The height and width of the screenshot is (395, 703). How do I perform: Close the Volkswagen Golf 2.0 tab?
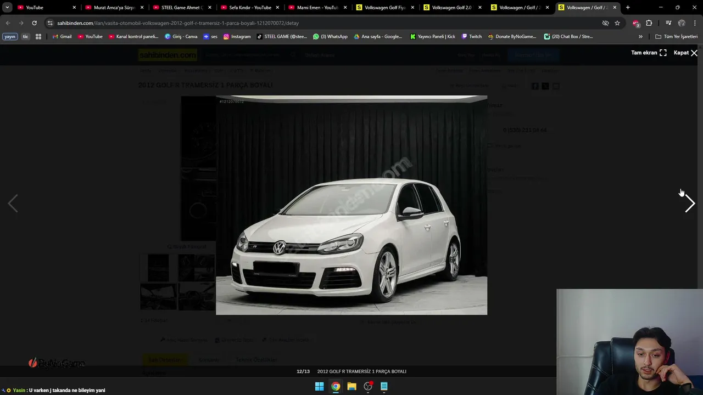click(x=480, y=8)
